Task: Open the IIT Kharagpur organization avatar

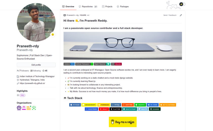Action: (x=19, y=108)
